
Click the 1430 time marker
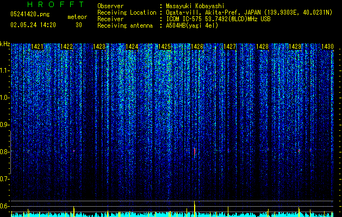tap(327, 47)
